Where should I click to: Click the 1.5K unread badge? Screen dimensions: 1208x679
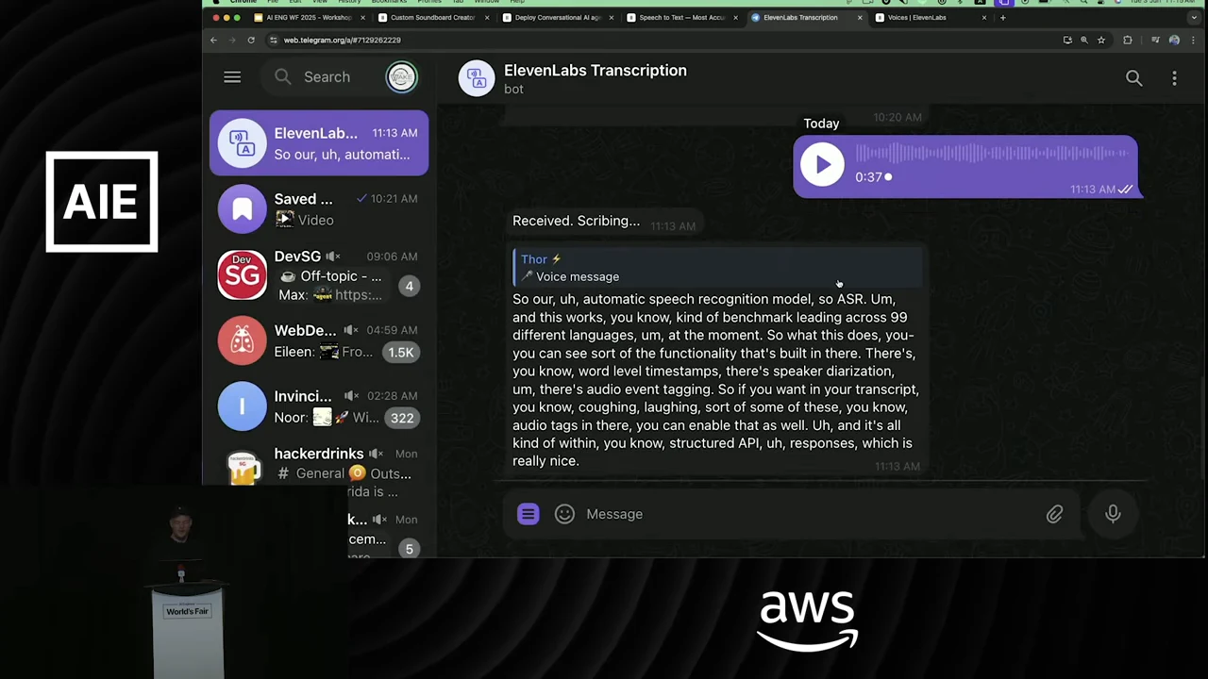(x=401, y=352)
